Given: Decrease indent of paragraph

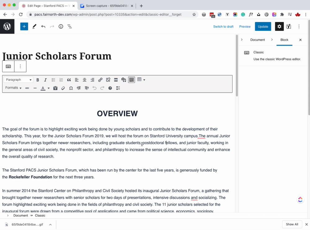Looking at the screenshot, I should [x=79, y=88].
